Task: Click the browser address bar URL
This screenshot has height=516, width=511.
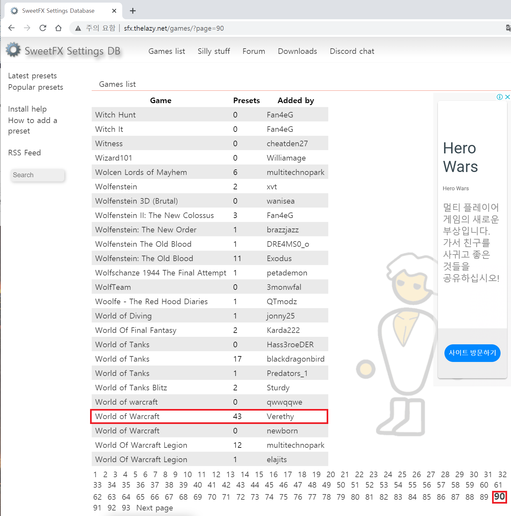Action: 174,28
